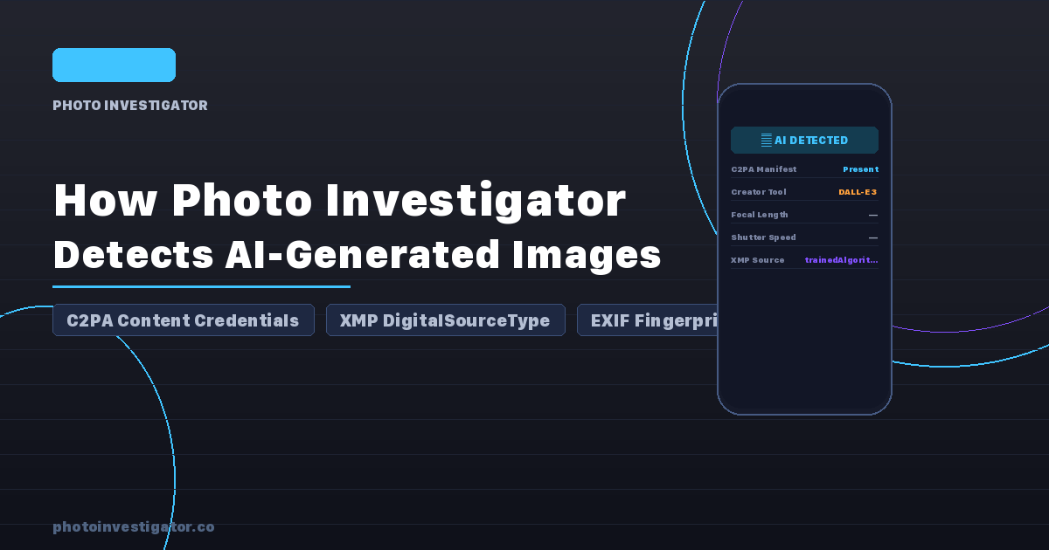The image size is (1049, 550).
Task: Click the Present value in the phone
Action: [x=861, y=169]
